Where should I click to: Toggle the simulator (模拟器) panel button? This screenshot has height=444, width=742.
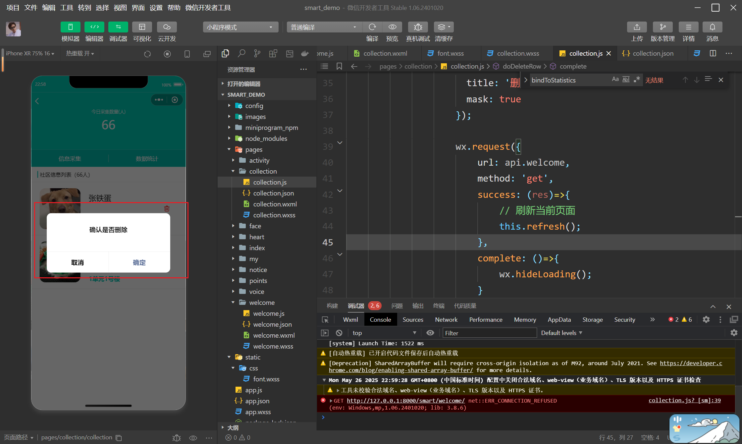tap(70, 27)
